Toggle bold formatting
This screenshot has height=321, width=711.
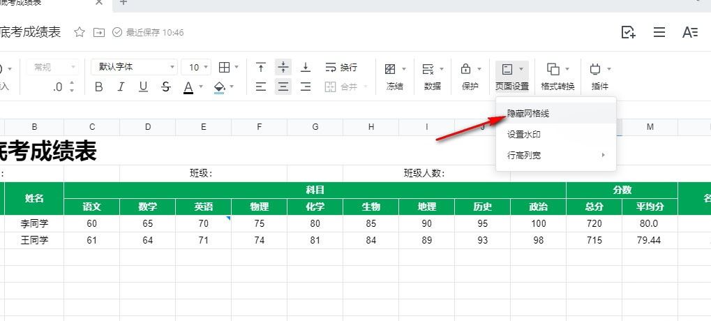click(98, 87)
